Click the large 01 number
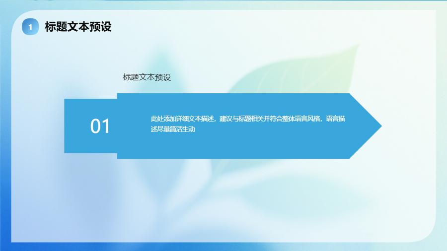 tap(100, 126)
